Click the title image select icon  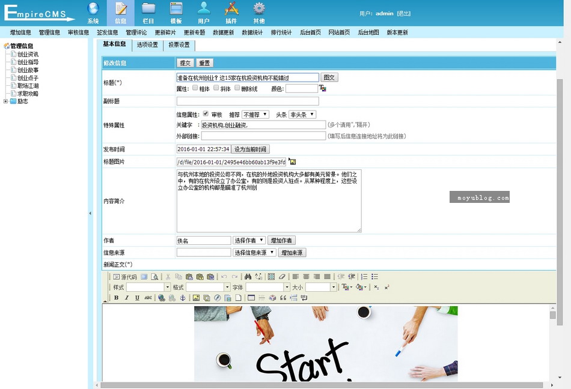(x=292, y=161)
